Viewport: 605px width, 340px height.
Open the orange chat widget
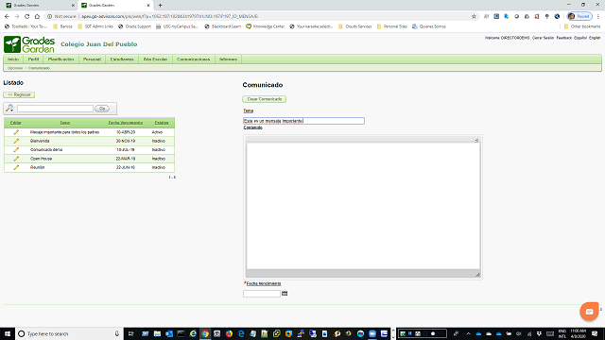pos(589,312)
